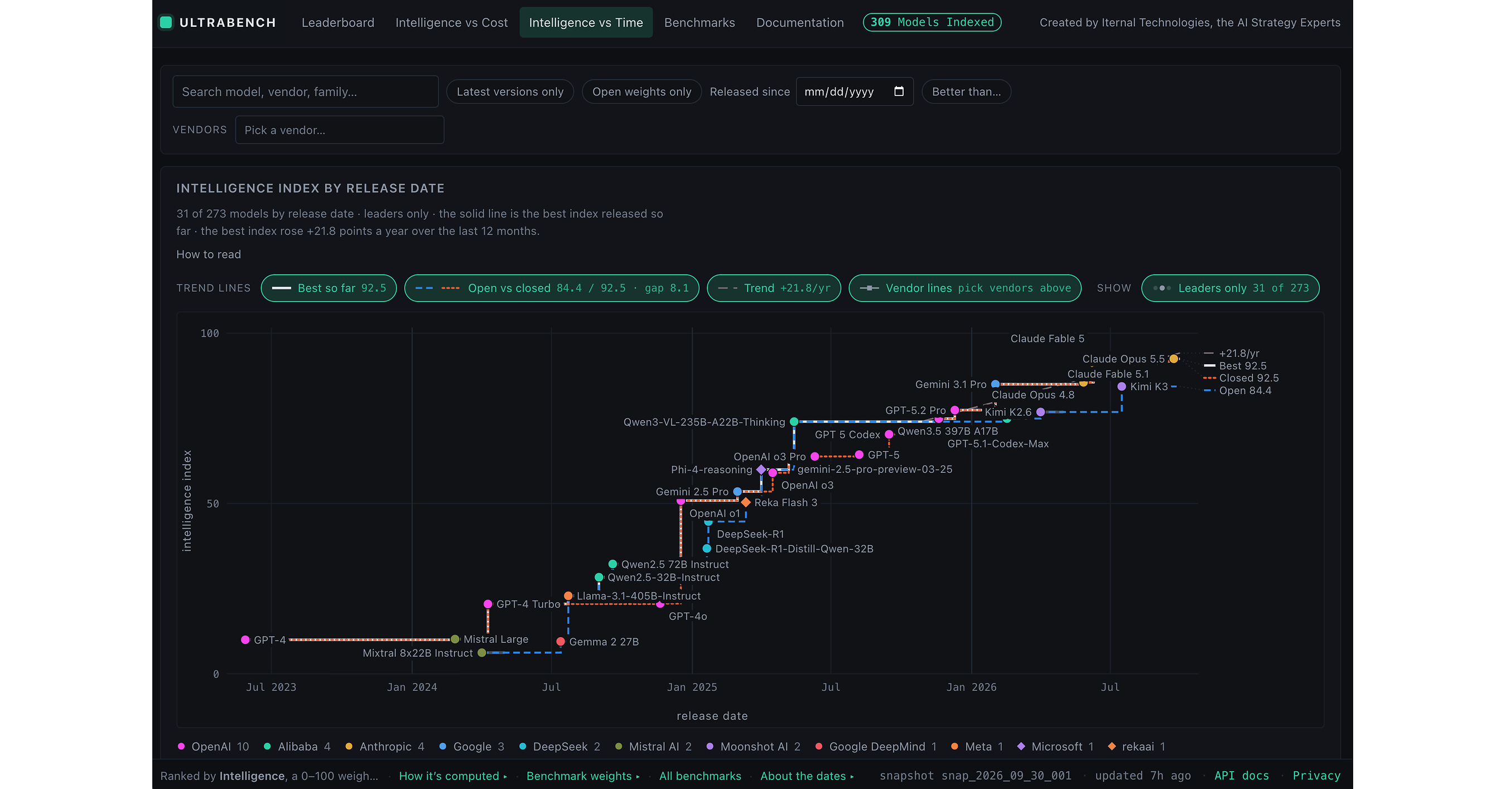Image resolution: width=1506 pixels, height=789 pixels.
Task: Toggle Leaders only display option
Action: click(x=1230, y=288)
